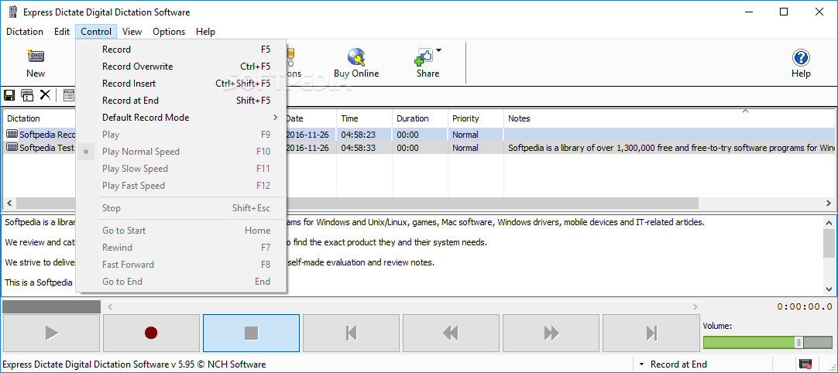
Task: Click the playback position slider track
Action: (x=404, y=306)
